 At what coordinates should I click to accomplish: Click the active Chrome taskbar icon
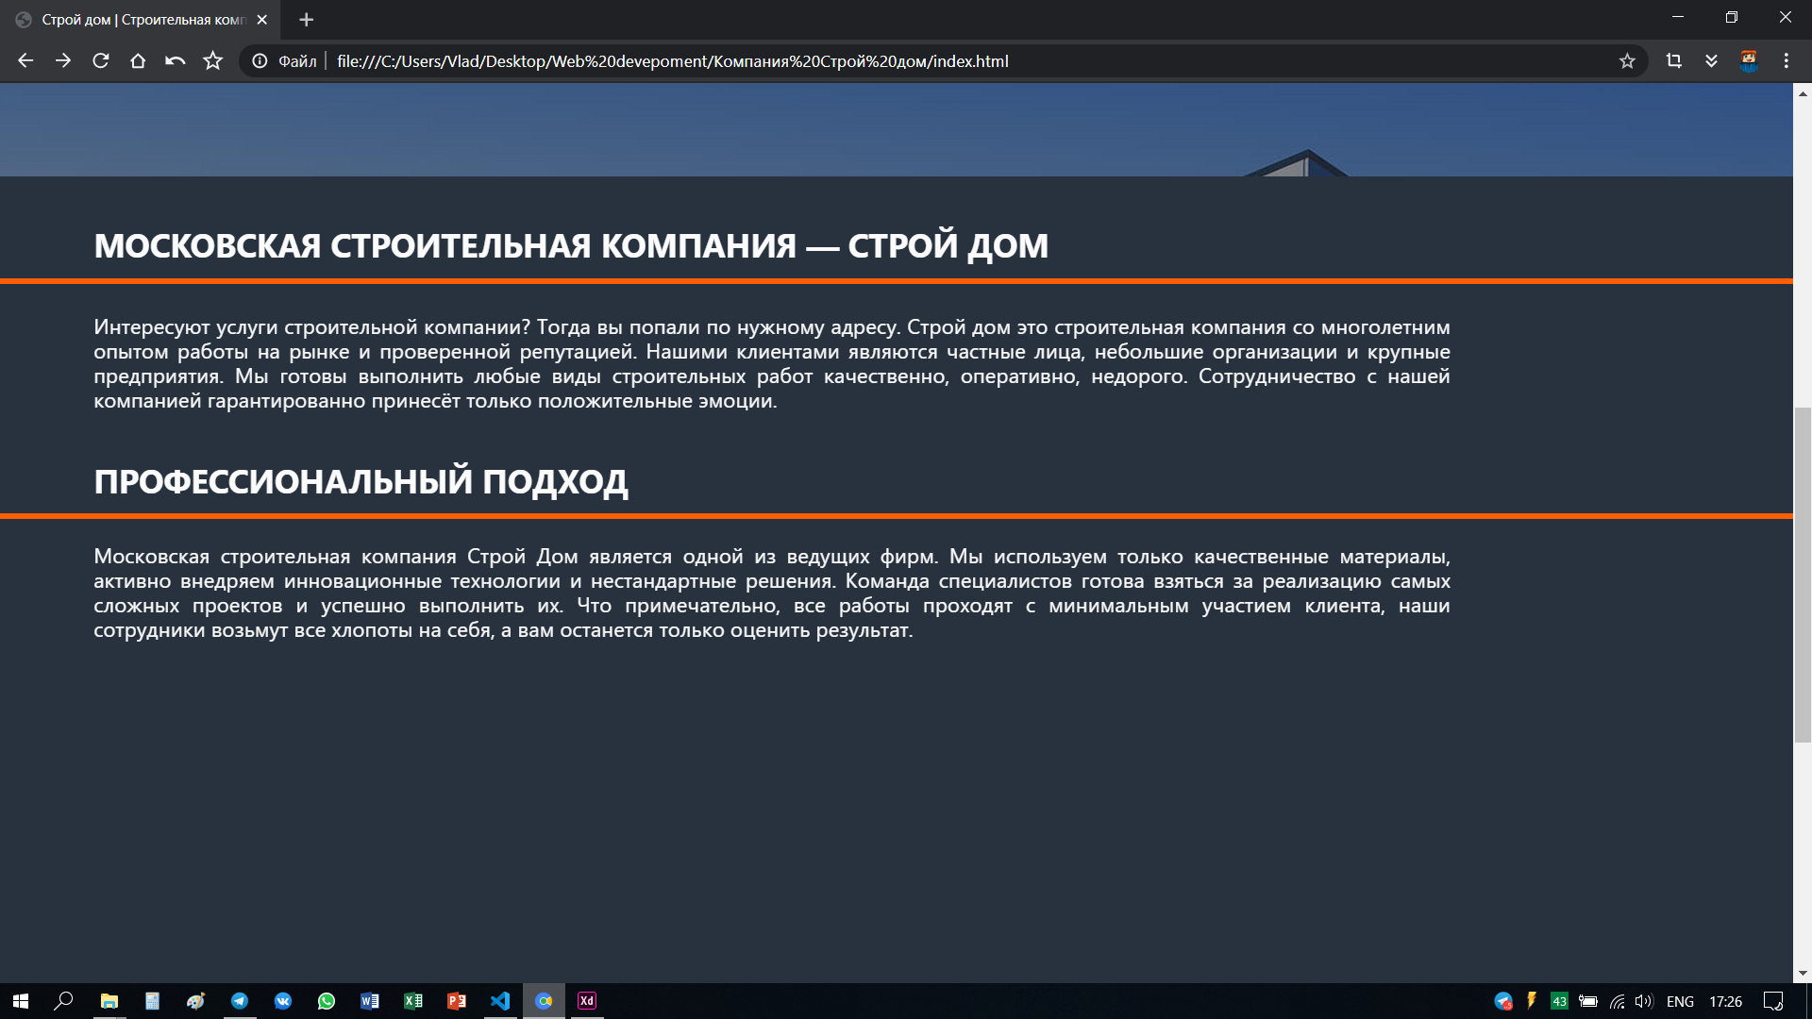coord(545,1001)
